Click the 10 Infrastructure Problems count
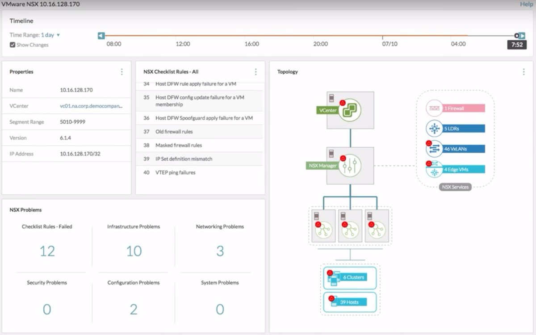 (134, 251)
